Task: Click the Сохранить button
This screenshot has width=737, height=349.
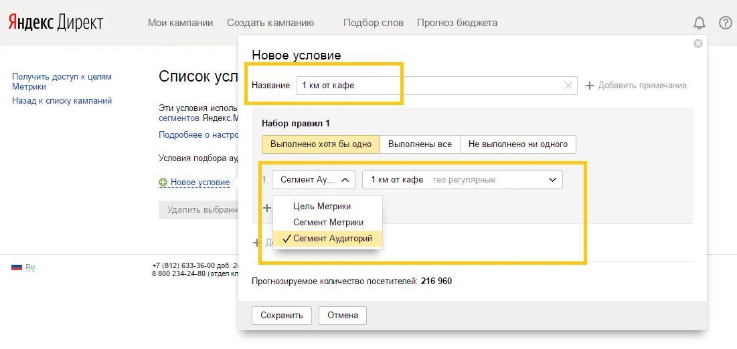Action: coord(282,315)
